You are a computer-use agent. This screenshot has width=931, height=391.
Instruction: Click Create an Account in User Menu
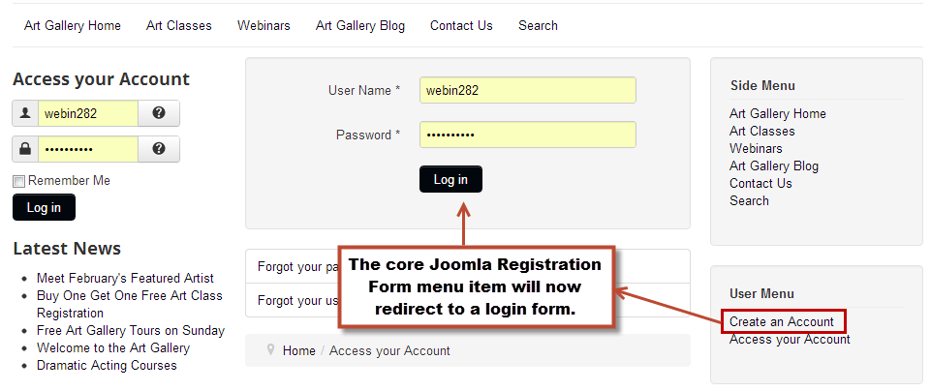click(x=782, y=321)
